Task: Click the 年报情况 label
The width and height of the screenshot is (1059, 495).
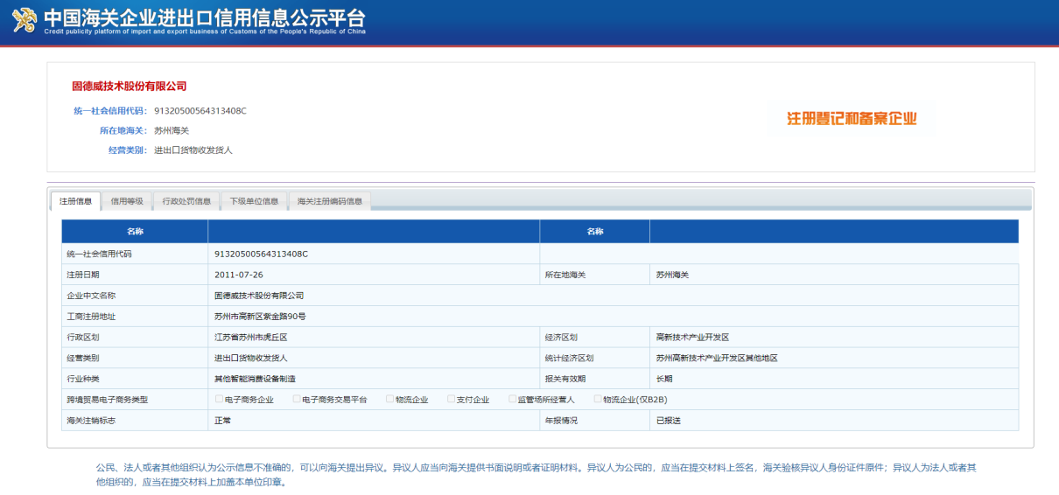Action: pos(561,421)
